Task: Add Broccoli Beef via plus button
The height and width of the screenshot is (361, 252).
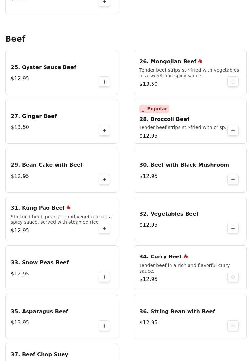Action: [x=233, y=130]
